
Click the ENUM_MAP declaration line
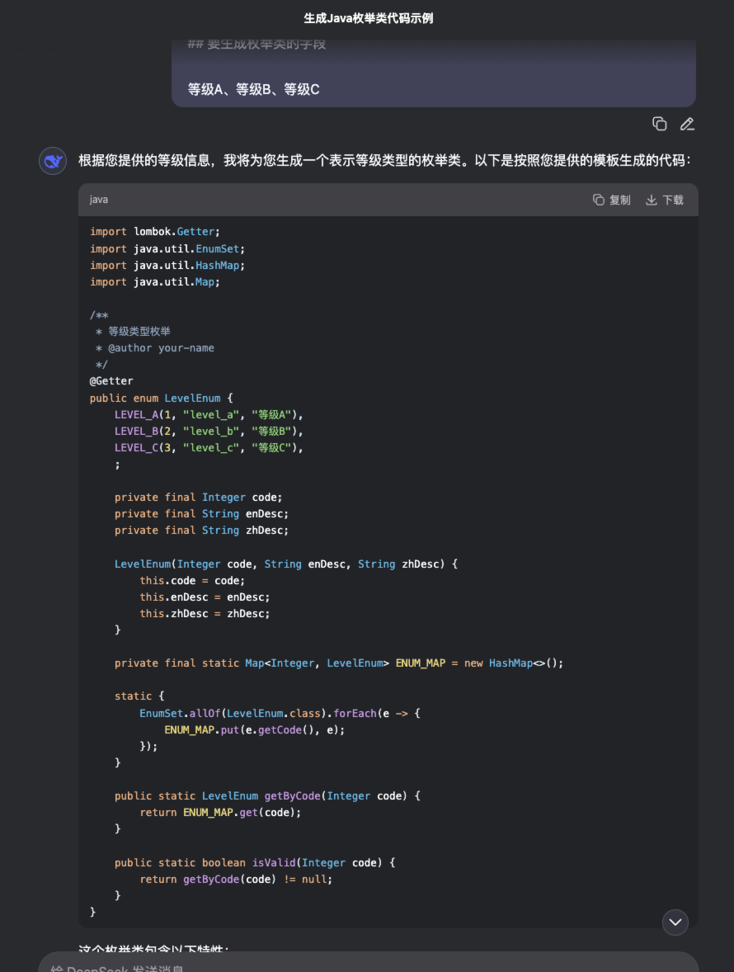339,663
